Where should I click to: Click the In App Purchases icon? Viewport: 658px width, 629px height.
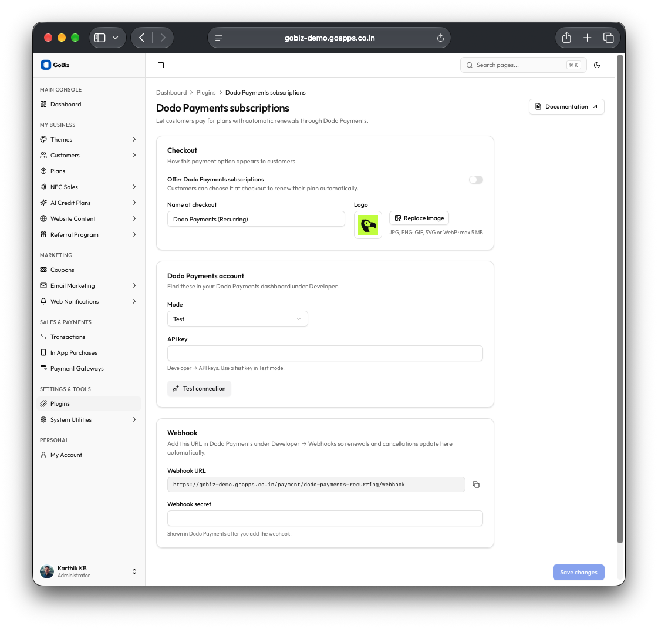[x=43, y=353]
